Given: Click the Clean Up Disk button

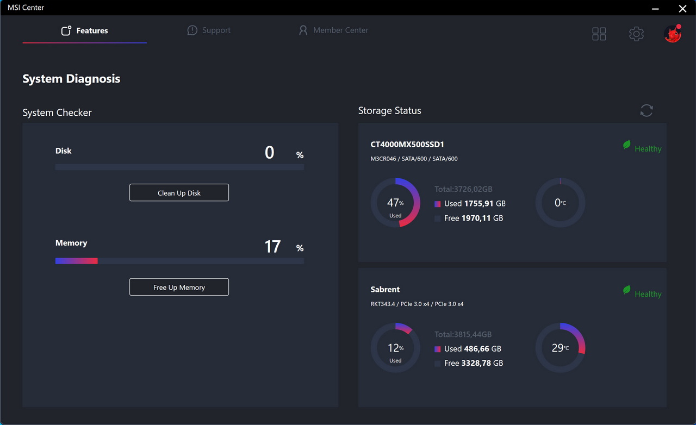Looking at the screenshot, I should pyautogui.click(x=179, y=192).
